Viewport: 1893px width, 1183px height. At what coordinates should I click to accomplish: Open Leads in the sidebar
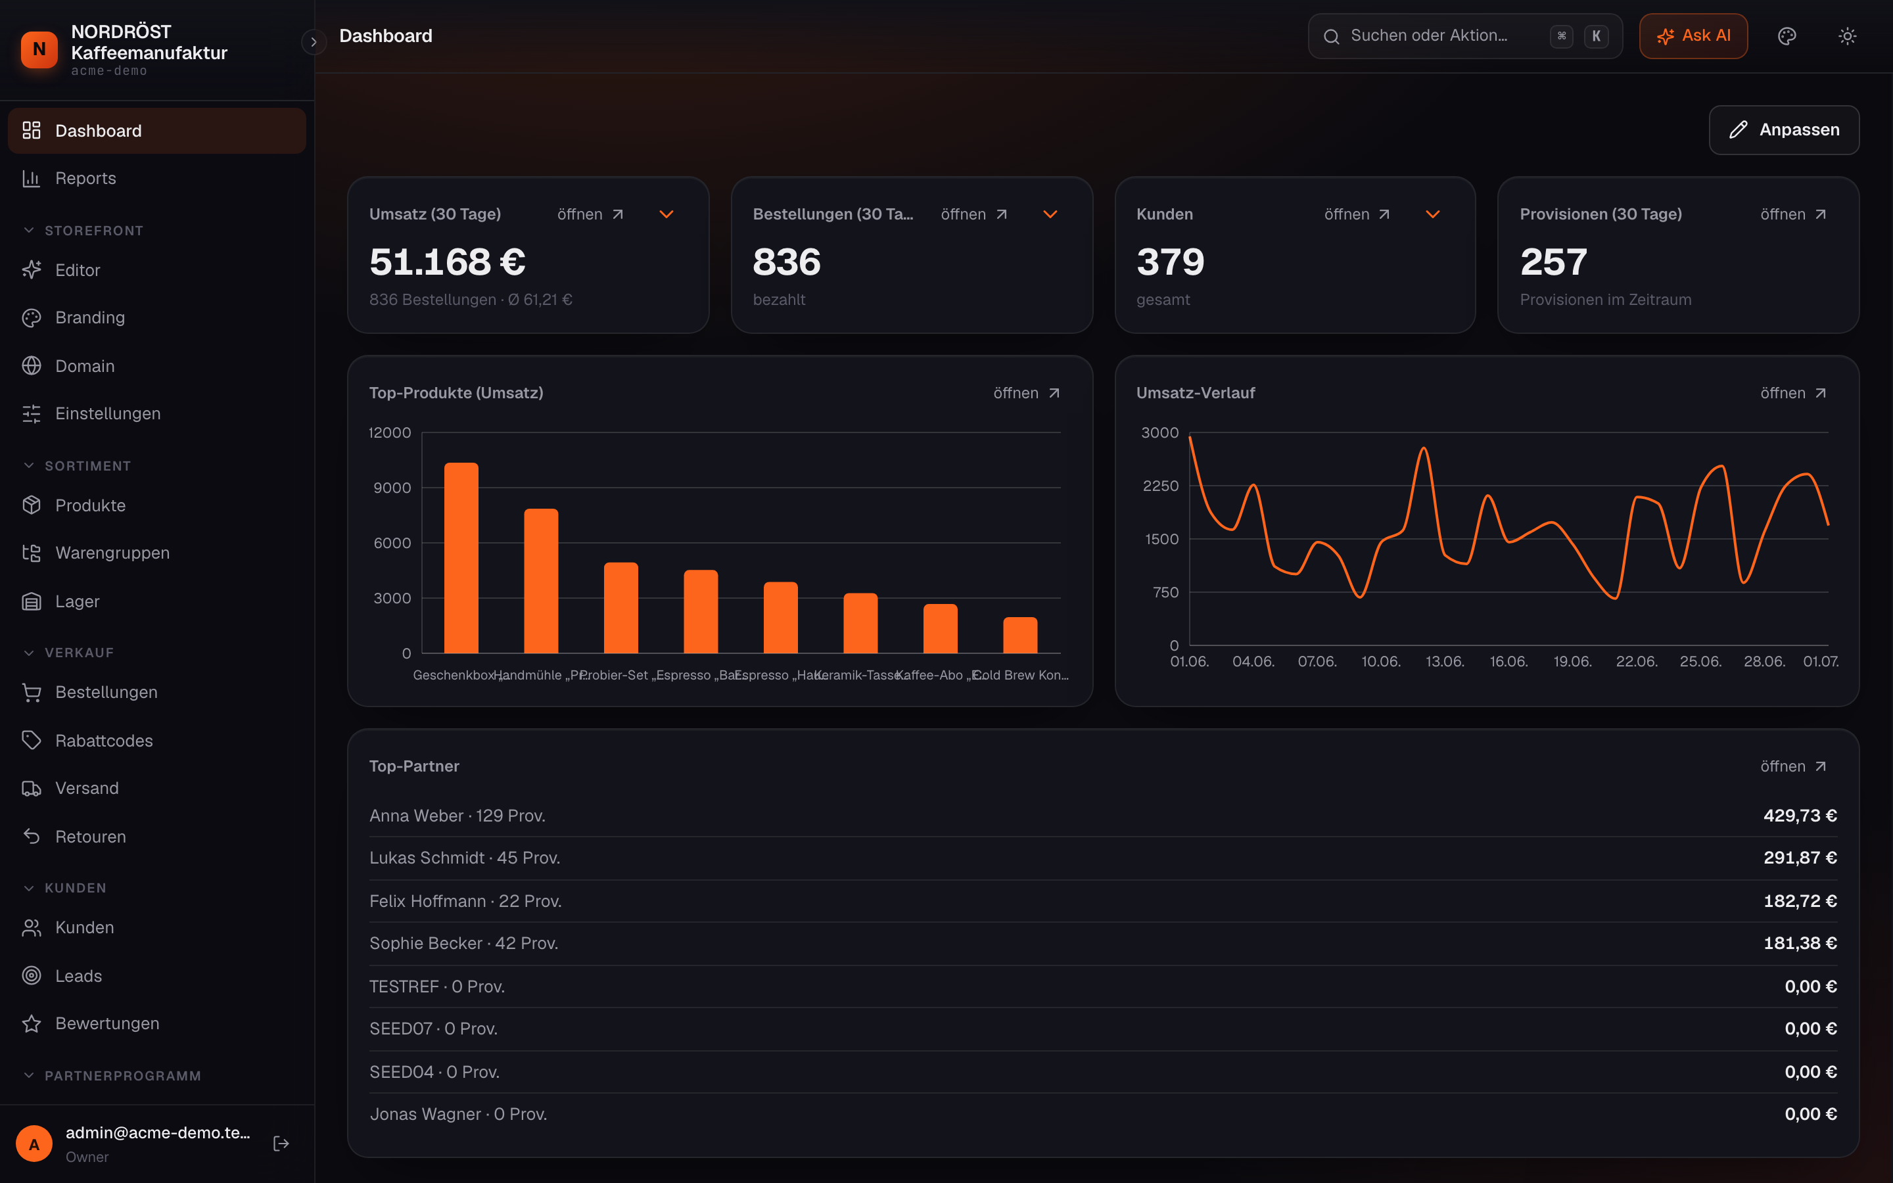(x=156, y=976)
